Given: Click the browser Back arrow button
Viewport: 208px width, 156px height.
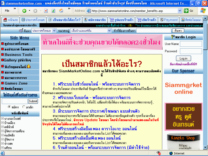Looking at the screenshot, I should tap(24, 11).
